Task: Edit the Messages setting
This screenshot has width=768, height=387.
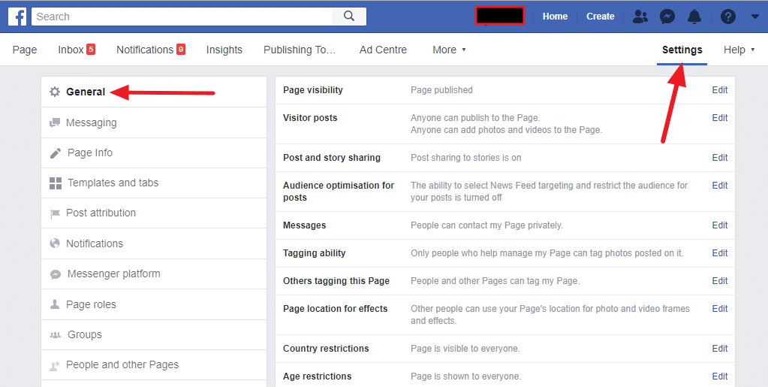Action: coord(719,225)
